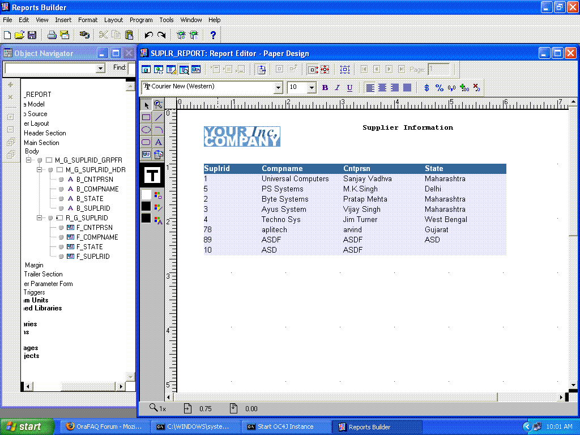Screen dimensions: 580x435
Task: Create a new report with the New icon
Action: tap(7, 35)
